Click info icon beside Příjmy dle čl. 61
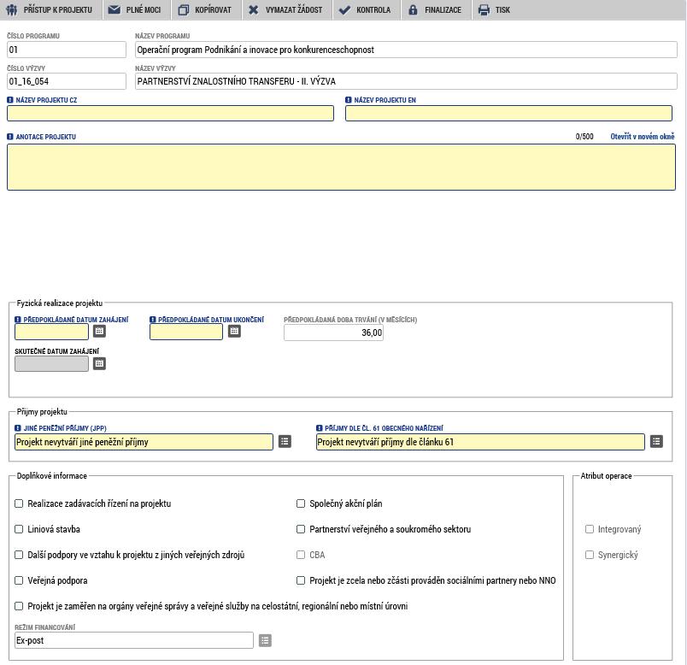 (x=319, y=428)
